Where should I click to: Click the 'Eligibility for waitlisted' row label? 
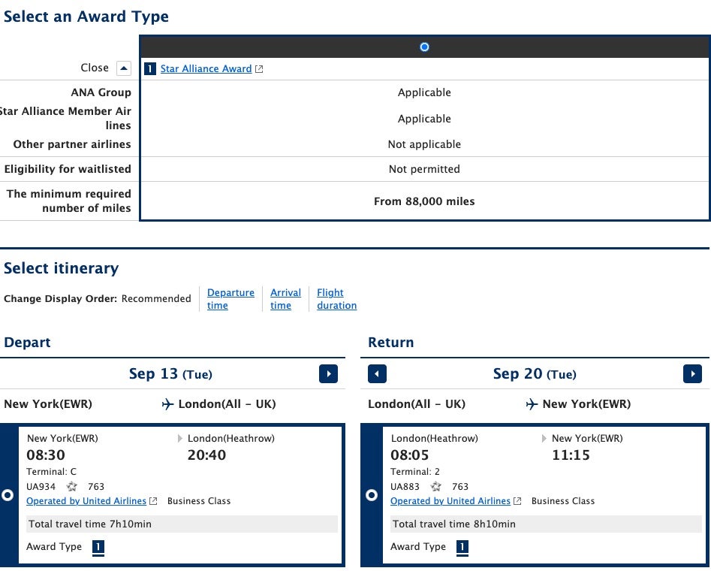click(68, 169)
